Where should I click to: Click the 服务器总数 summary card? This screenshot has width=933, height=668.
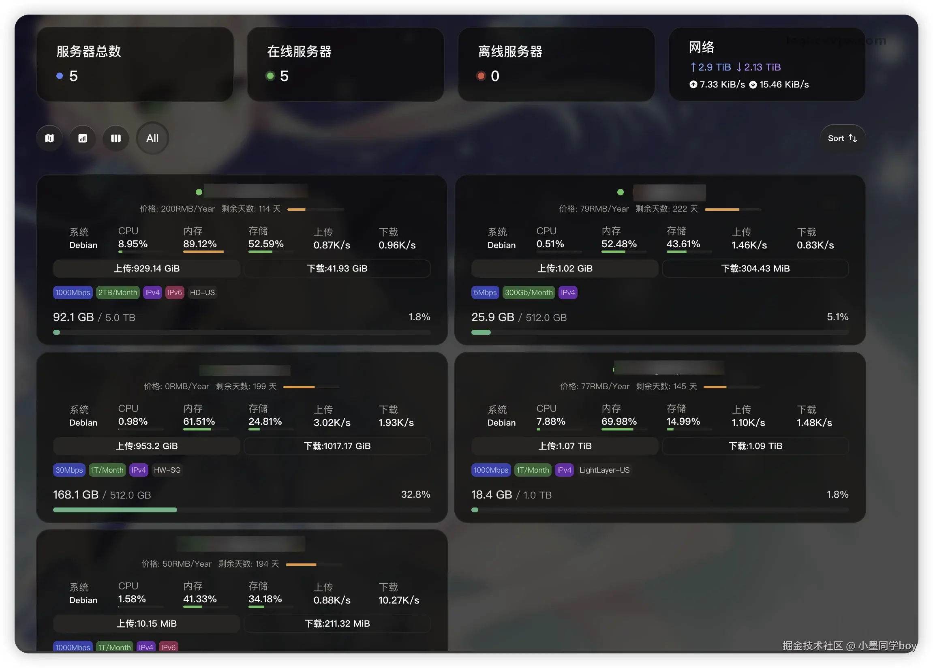point(135,64)
